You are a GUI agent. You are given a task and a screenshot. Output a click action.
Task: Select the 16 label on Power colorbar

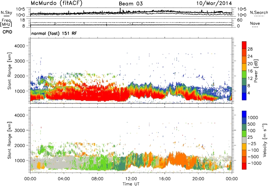click(x=250, y=71)
